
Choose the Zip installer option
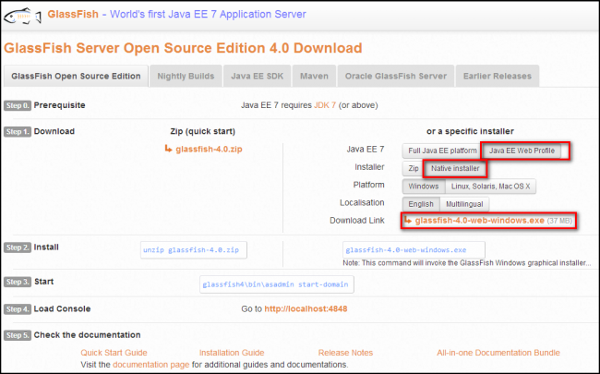tap(414, 168)
